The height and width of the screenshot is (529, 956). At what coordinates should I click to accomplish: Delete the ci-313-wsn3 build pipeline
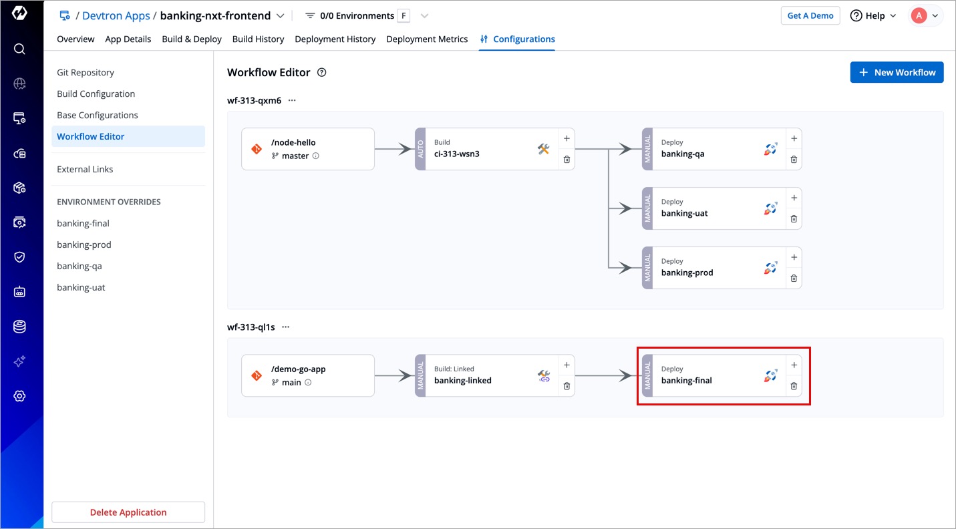pyautogui.click(x=567, y=160)
